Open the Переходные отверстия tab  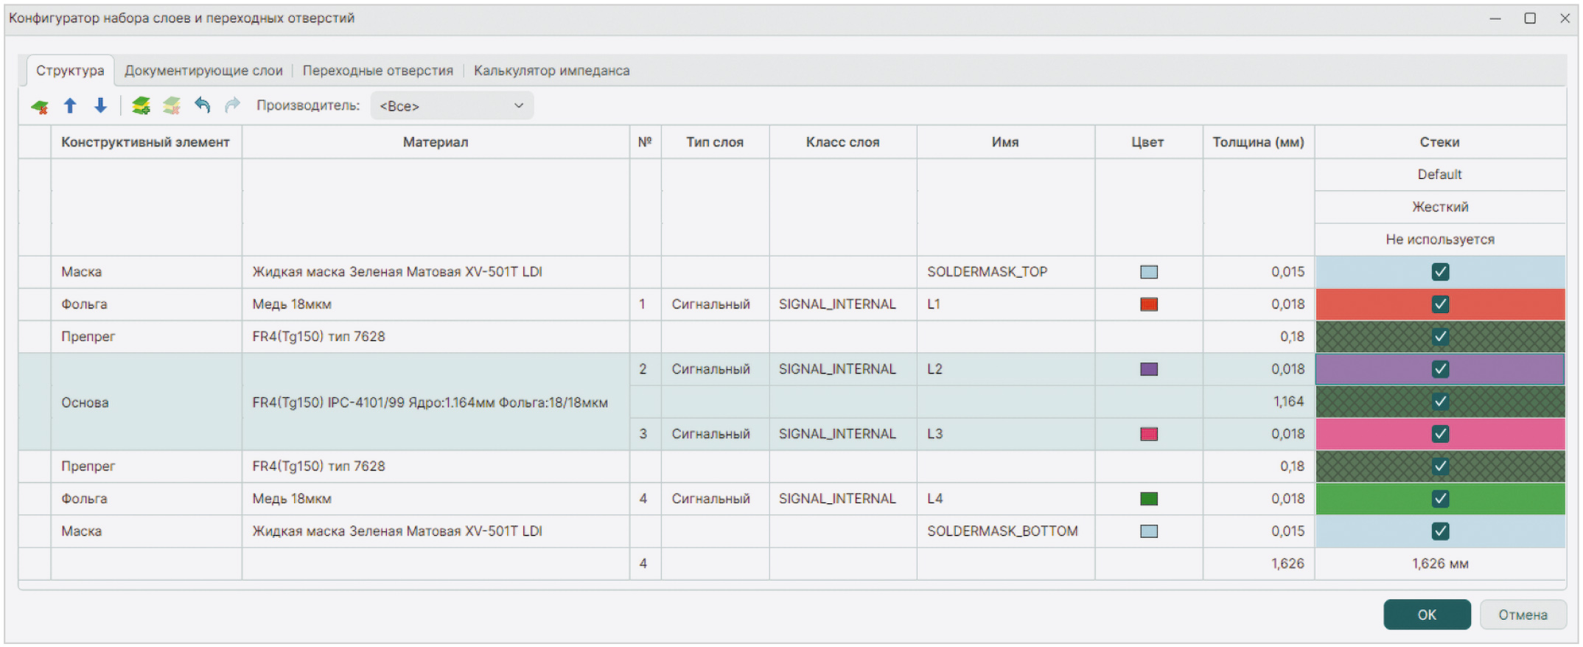coord(377,71)
